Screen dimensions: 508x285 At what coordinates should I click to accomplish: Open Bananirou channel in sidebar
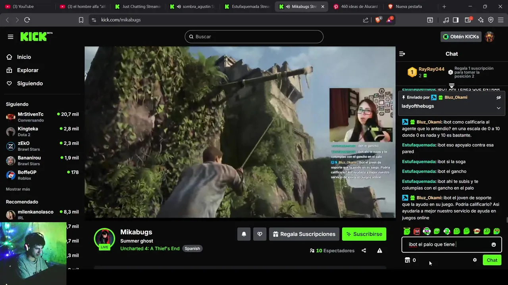(x=42, y=160)
